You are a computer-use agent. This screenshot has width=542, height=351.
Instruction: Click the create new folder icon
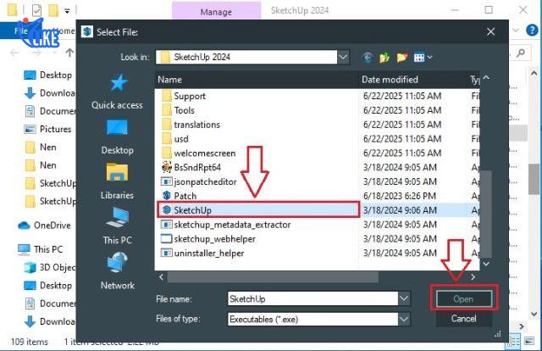(x=401, y=58)
